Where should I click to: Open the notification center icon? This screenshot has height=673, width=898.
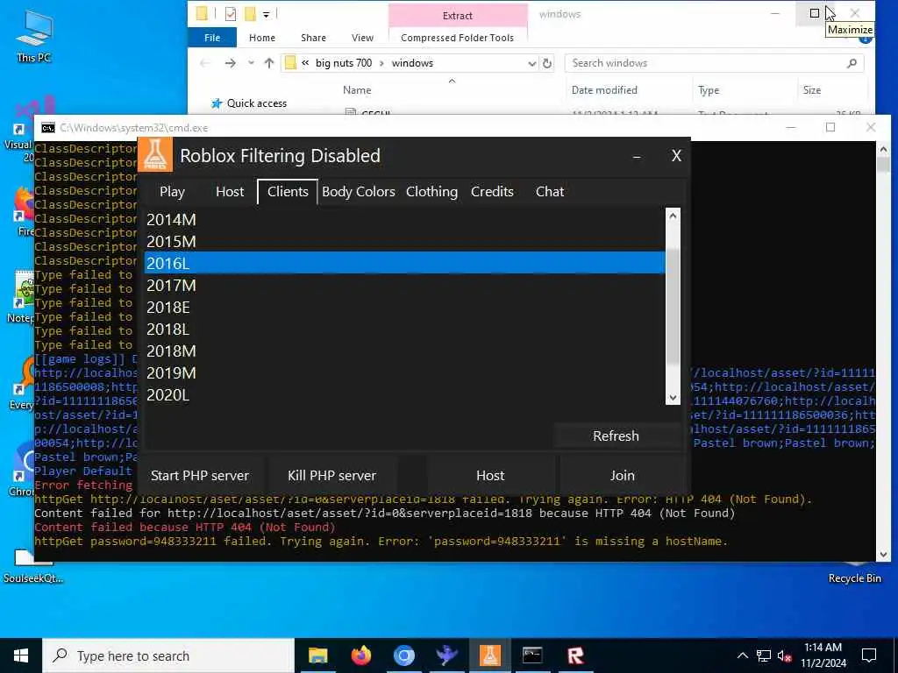pyautogui.click(x=869, y=655)
